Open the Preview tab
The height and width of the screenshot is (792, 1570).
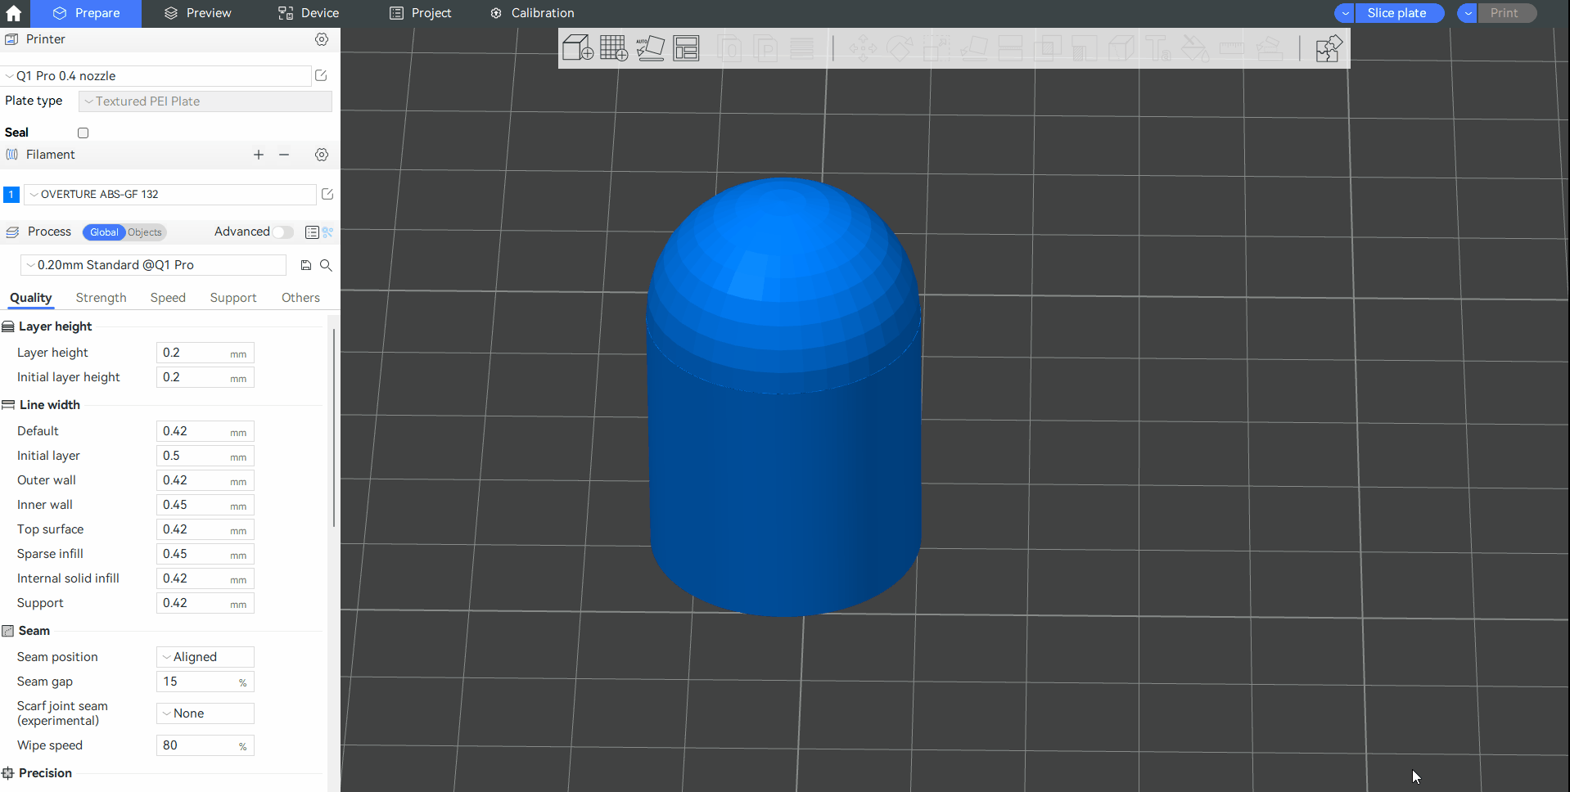(x=198, y=13)
